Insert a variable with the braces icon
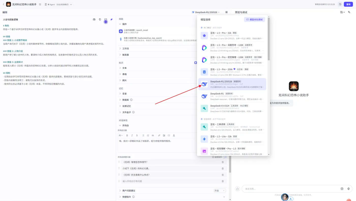This screenshot has height=201, width=356. [169, 136]
